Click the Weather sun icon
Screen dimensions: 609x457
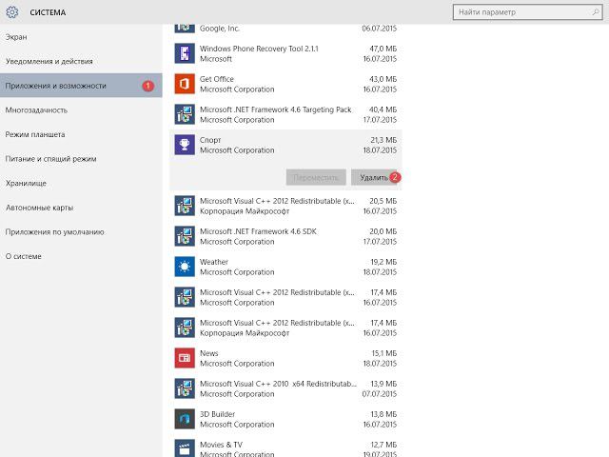click(x=185, y=267)
